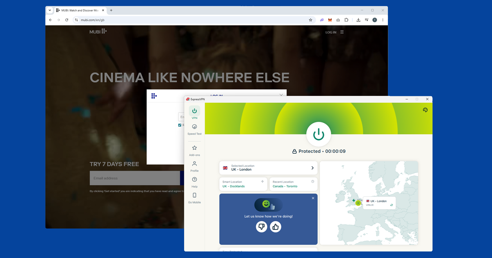Open the camera screenshot extension
Image resolution: width=492 pixels, height=258 pixels.
click(x=338, y=20)
